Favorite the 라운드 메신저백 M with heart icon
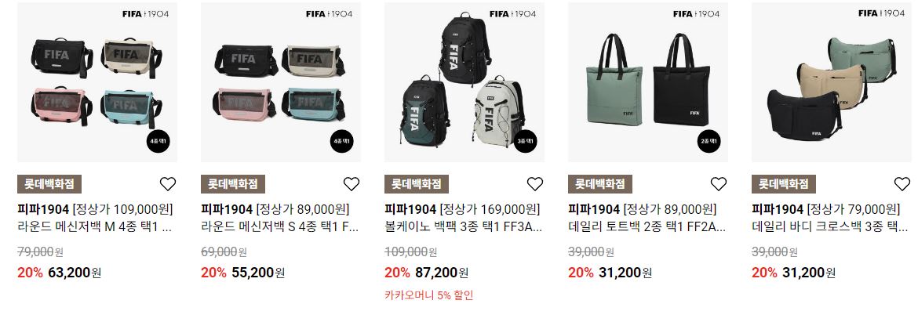Screen dimensions: 918x322 point(167,184)
